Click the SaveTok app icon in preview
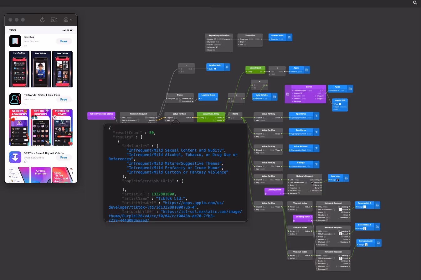The height and width of the screenshot is (280, 421). (x=15, y=41)
